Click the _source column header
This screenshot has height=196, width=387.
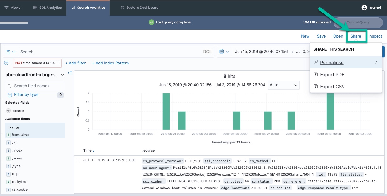click(148, 150)
